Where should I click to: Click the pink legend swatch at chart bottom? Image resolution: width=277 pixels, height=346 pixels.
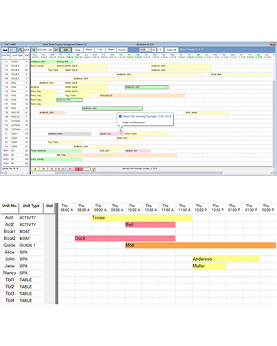[70, 169]
